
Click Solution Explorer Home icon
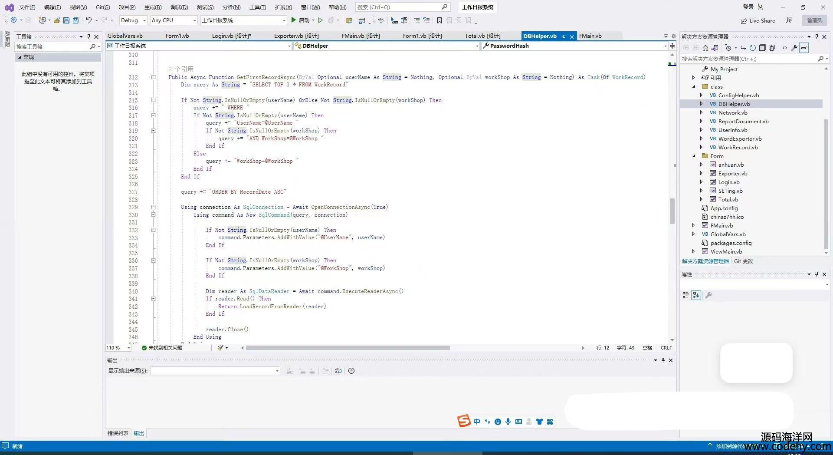click(x=705, y=48)
